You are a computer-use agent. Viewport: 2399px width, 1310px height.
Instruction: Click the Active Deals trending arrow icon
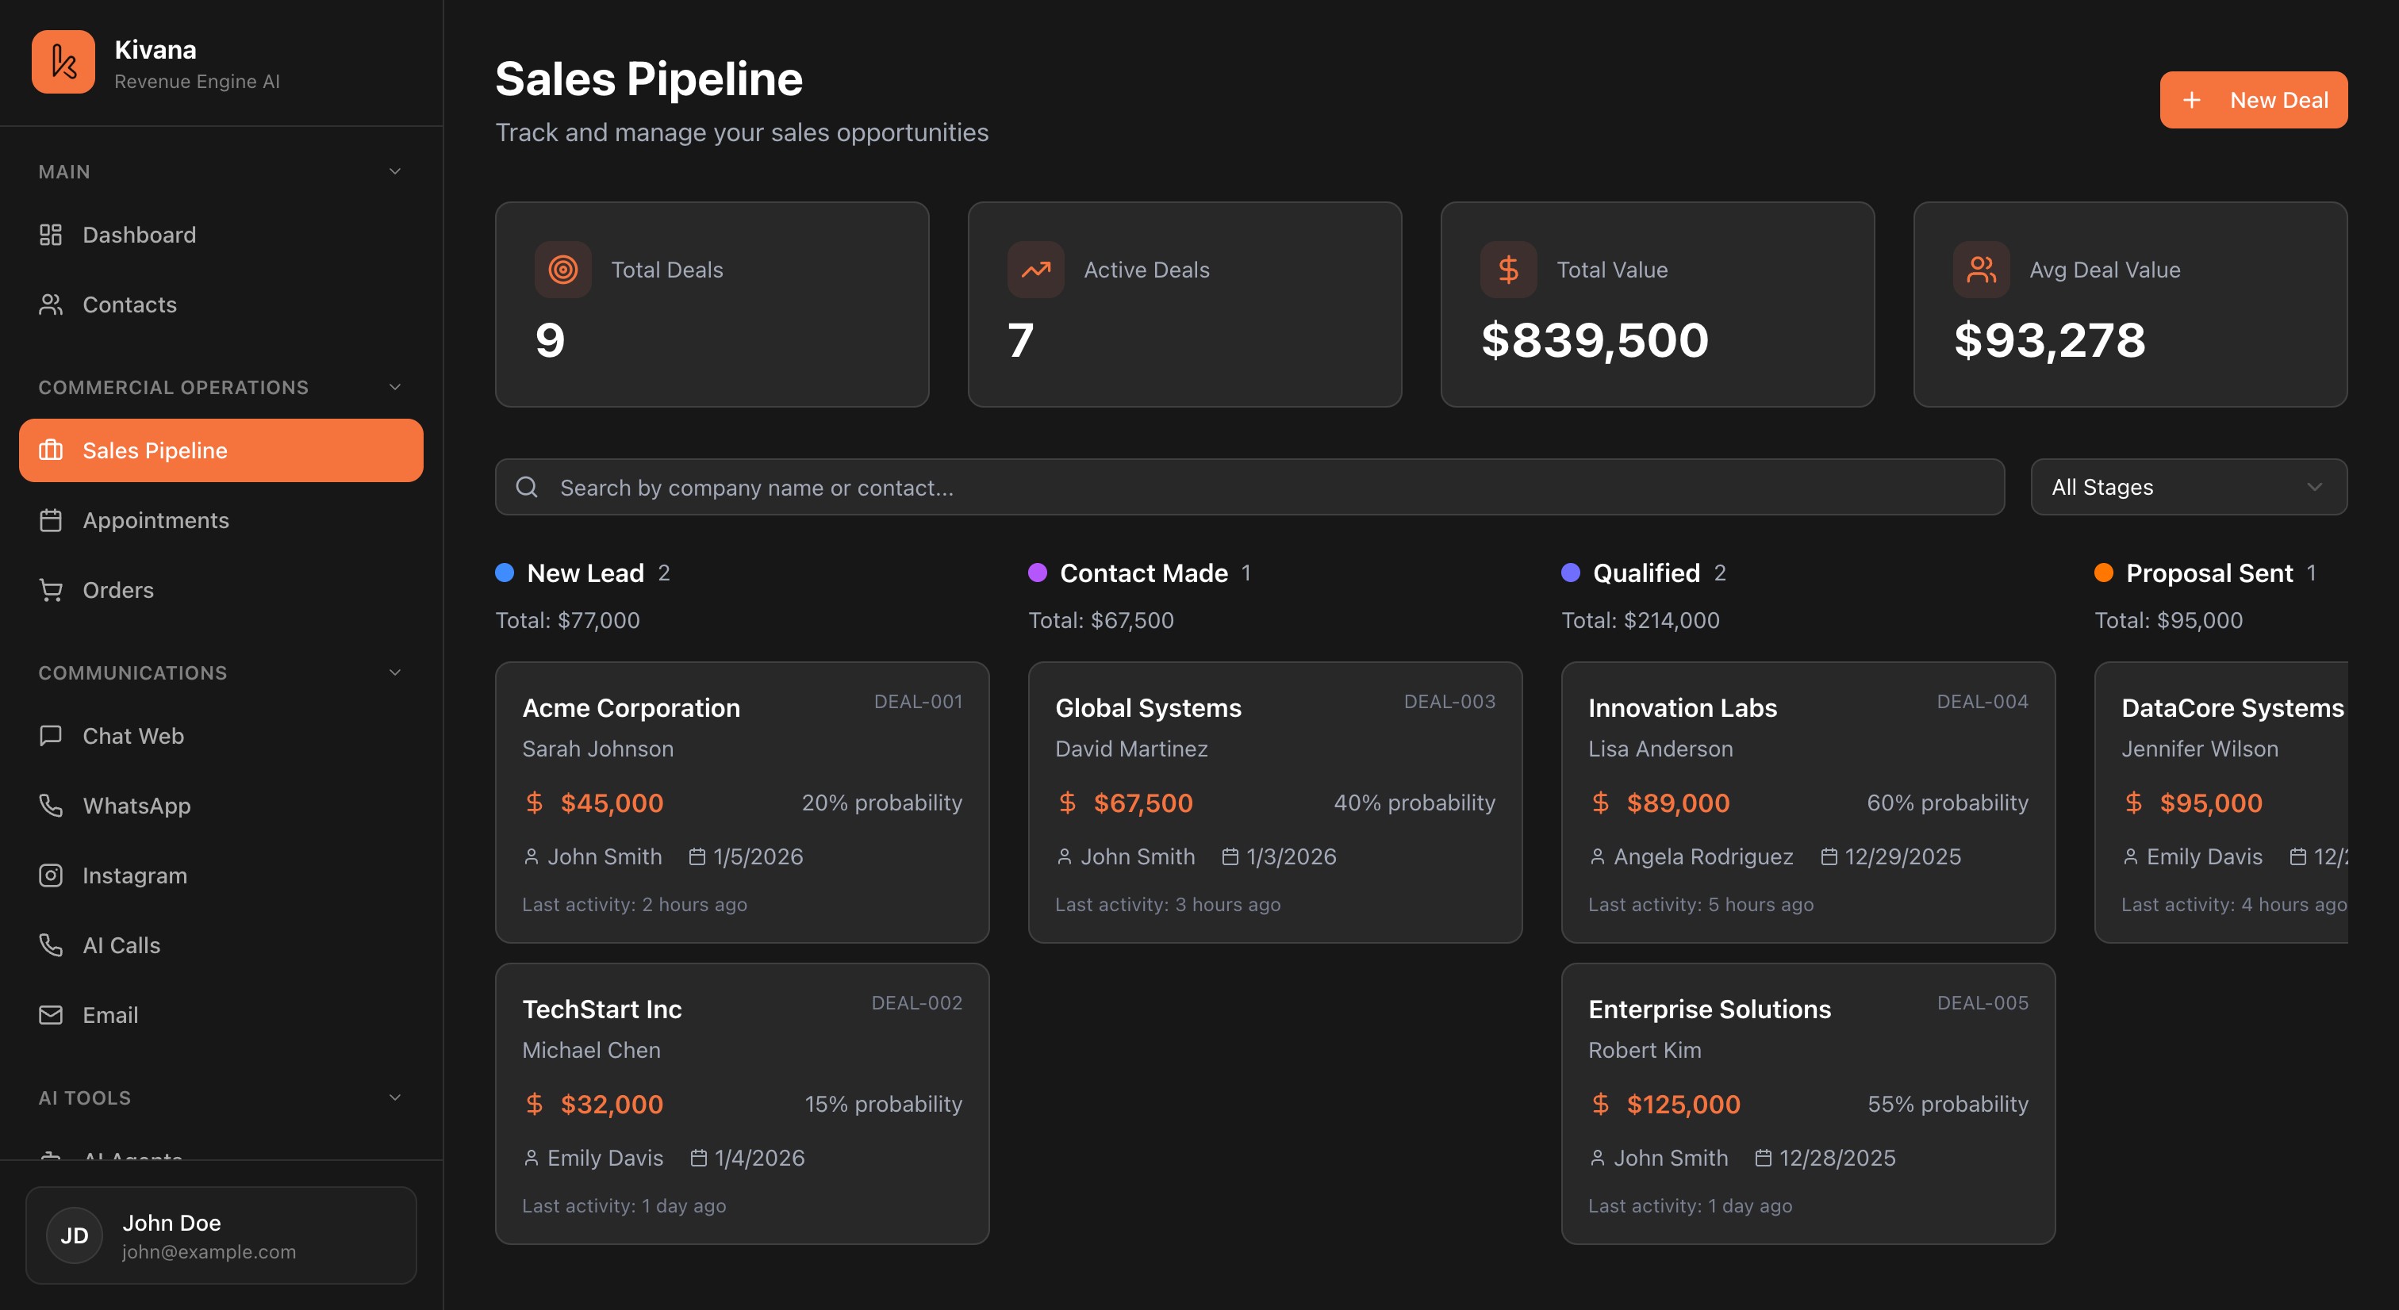pos(1035,270)
